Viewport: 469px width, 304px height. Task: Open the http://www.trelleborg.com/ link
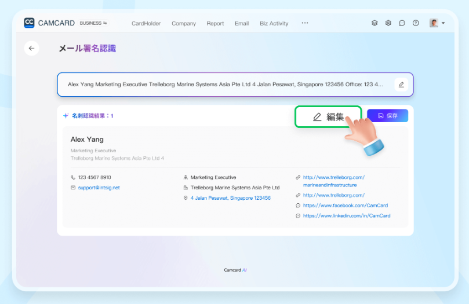[334, 195]
